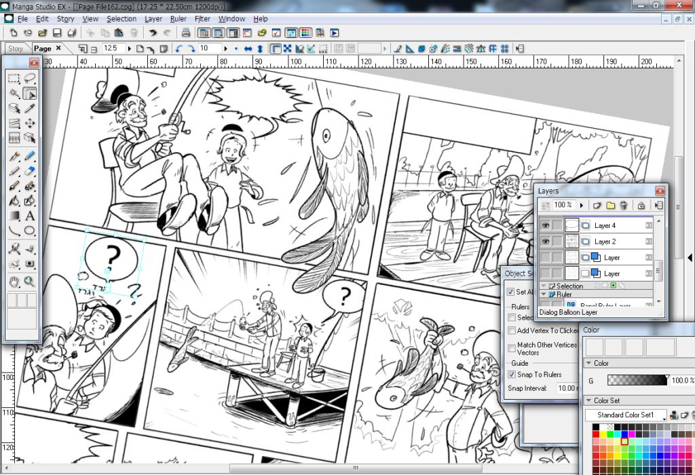Select the Layer 4 row
This screenshot has height=475, width=695.
pos(596,225)
